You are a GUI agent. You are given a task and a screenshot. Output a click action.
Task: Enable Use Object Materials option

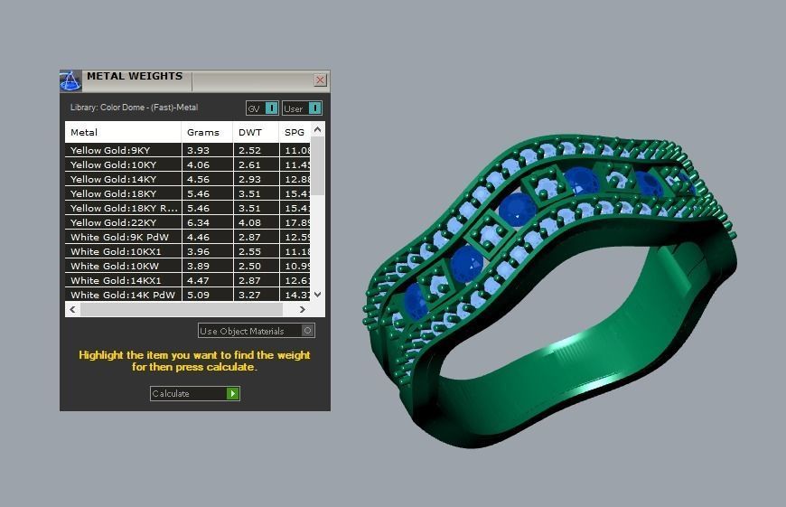(257, 331)
